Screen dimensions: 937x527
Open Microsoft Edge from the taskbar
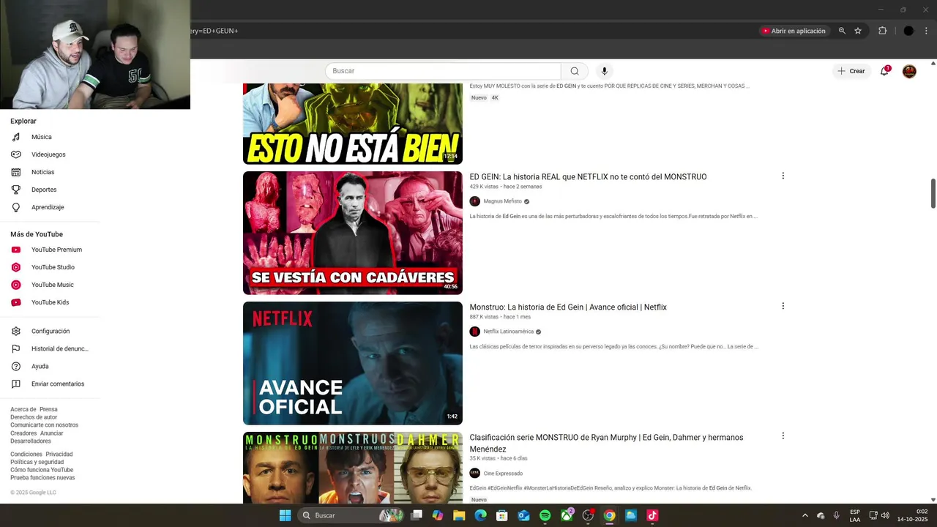(x=480, y=515)
